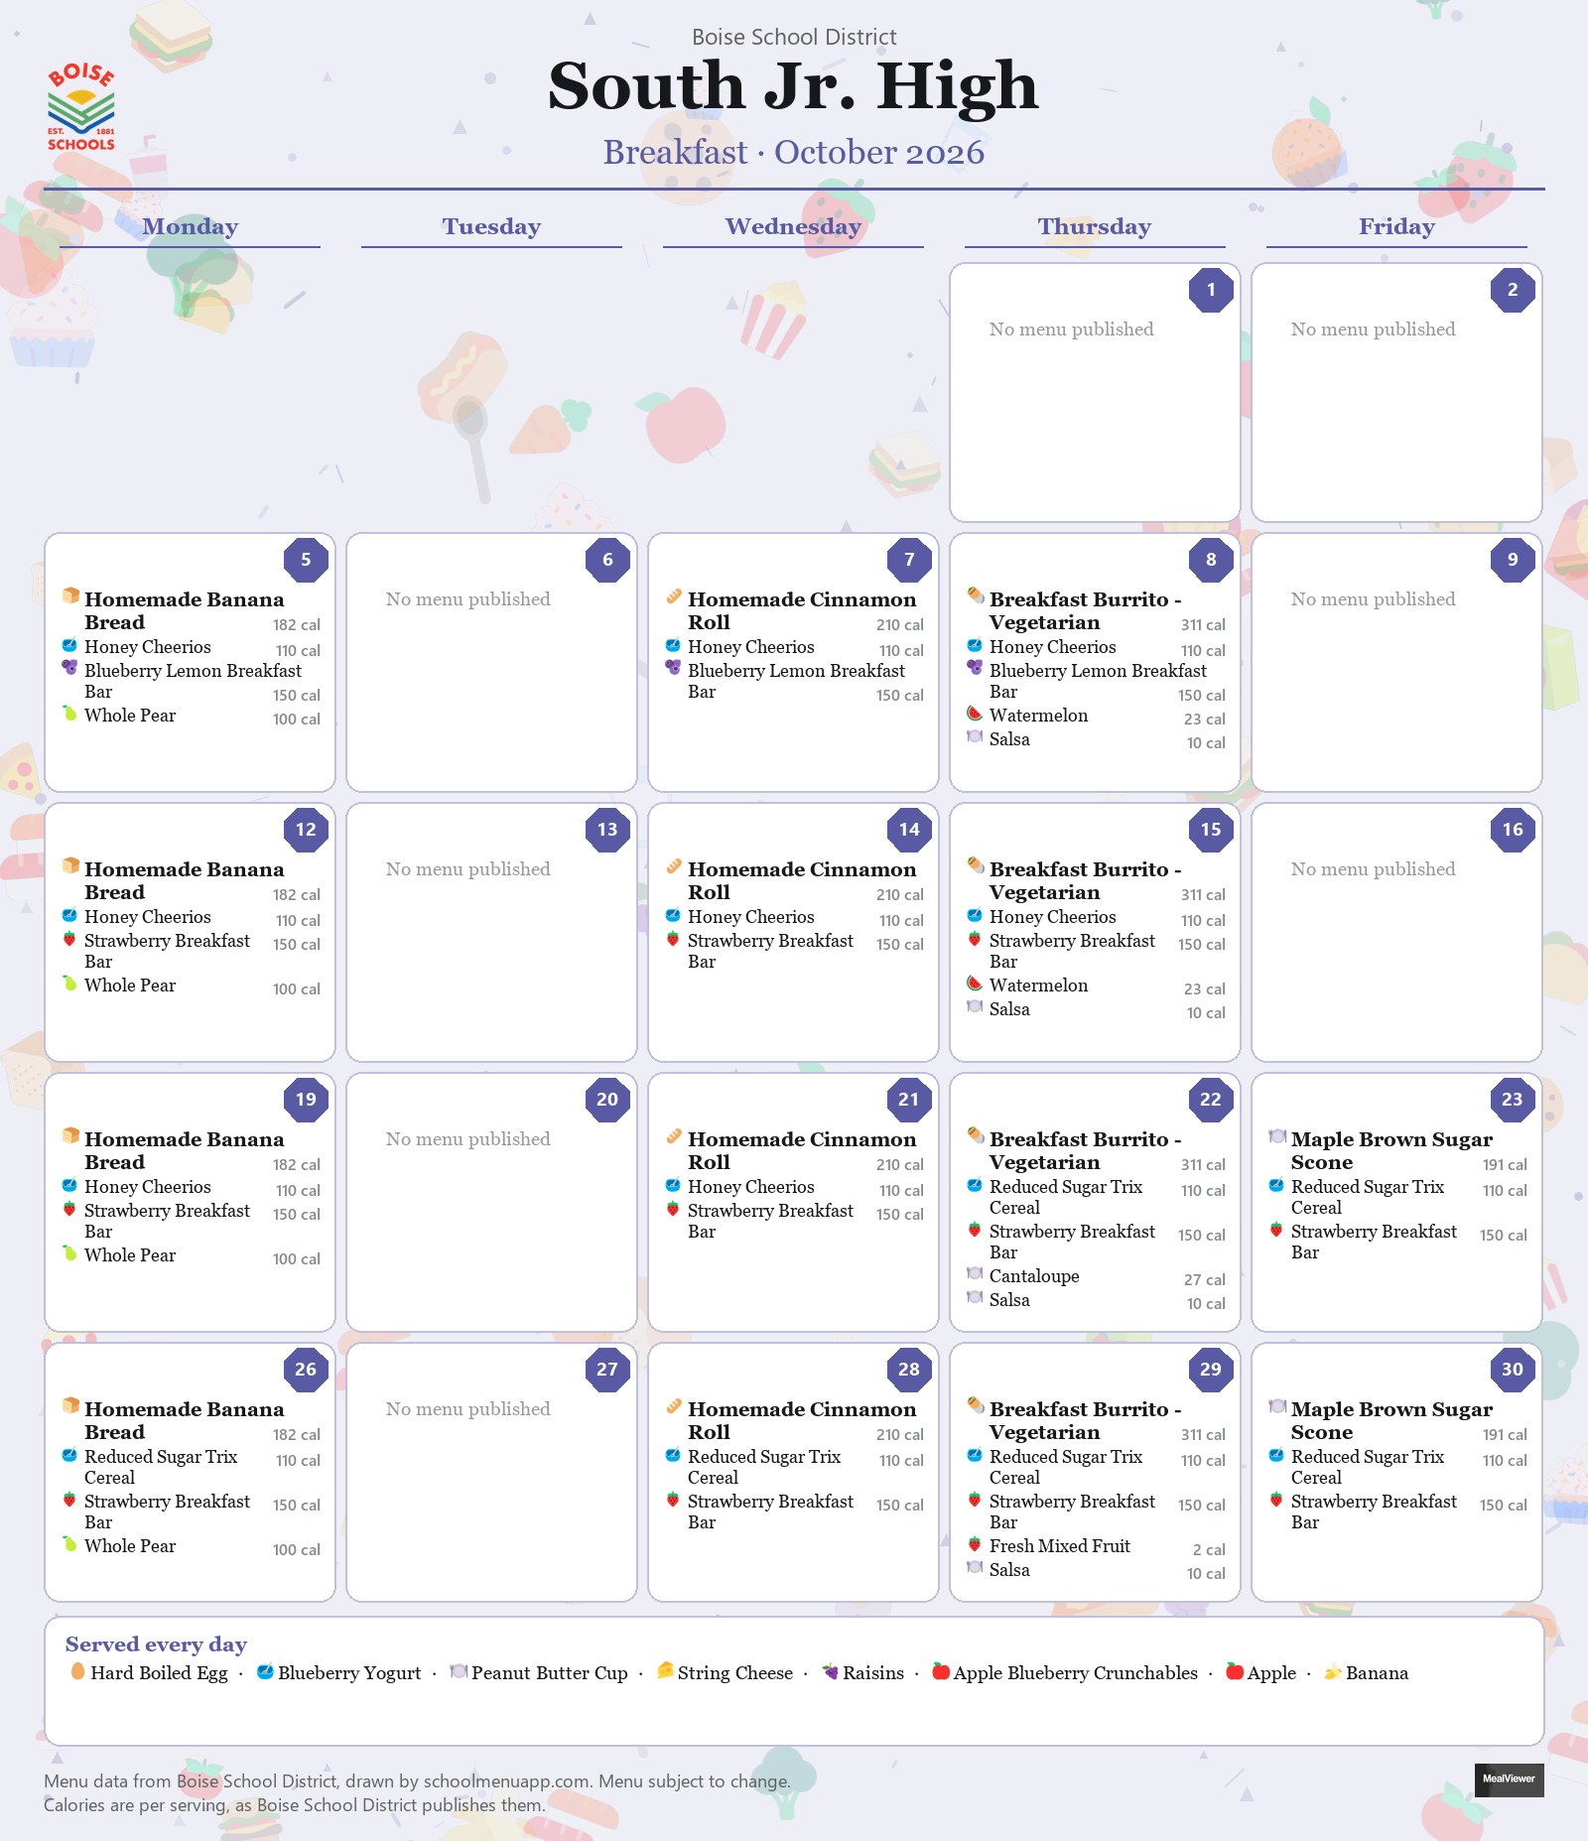The image size is (1588, 1841).
Task: Click the Breakfast · October 2026 subtitle
Action: tap(793, 152)
